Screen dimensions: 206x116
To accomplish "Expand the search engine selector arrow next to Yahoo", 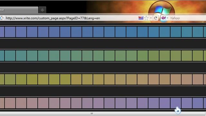I will pos(167,18).
